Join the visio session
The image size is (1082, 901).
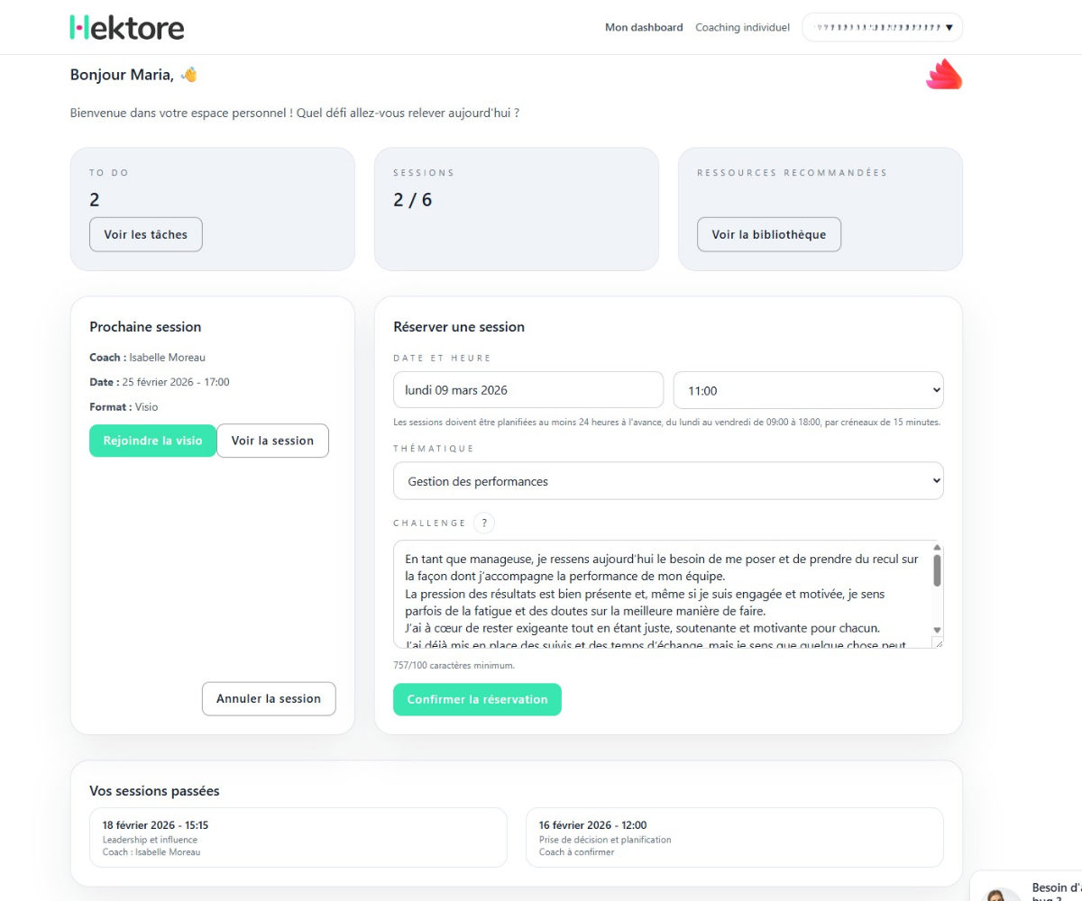pos(152,441)
